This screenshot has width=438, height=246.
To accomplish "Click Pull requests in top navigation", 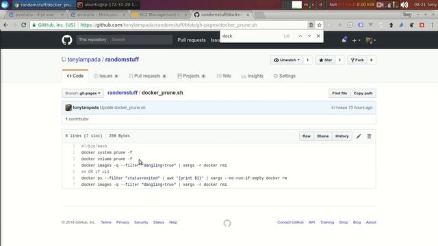I will click(192, 40).
